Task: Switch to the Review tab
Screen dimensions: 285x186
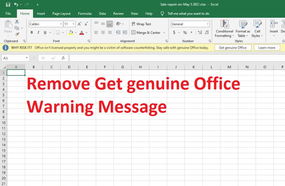Action: [x=118, y=13]
